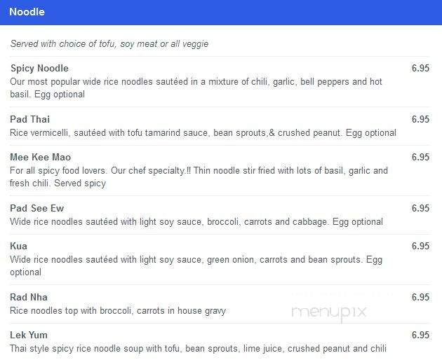Select the Lek Yum item name
Image resolution: width=442 pixels, height=360 pixels.
click(29, 335)
